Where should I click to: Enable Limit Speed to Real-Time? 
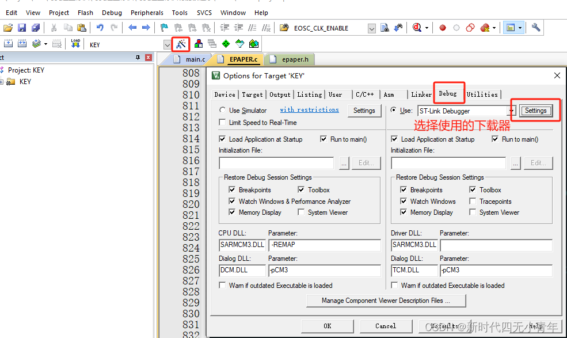click(222, 123)
